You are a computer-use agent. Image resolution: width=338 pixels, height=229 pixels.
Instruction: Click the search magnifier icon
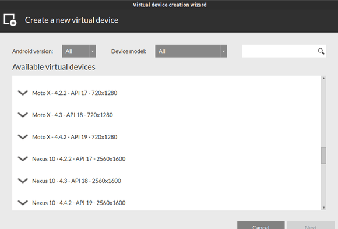click(321, 51)
